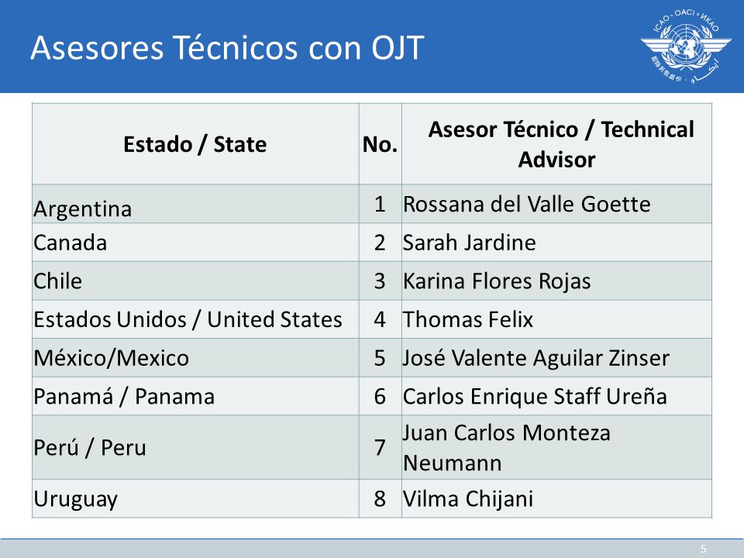744x558 pixels.
Task: Select the Argentina cell
Action: point(195,204)
